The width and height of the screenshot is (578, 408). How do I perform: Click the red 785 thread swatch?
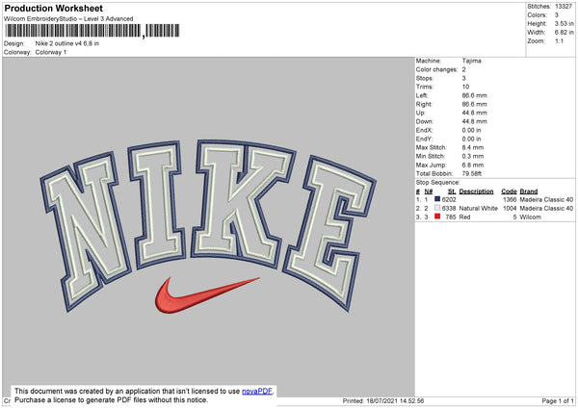[437, 217]
